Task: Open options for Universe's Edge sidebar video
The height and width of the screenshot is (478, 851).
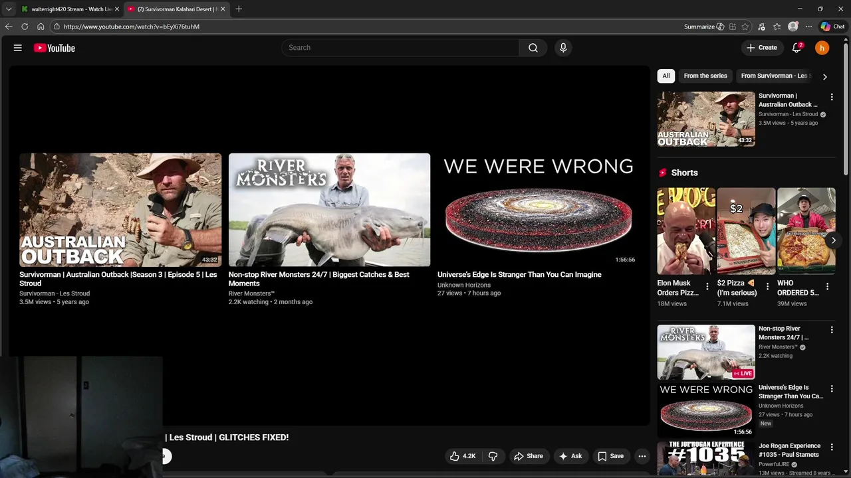Action: (x=831, y=388)
